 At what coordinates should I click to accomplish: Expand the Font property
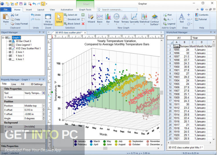[x=5, y=97]
